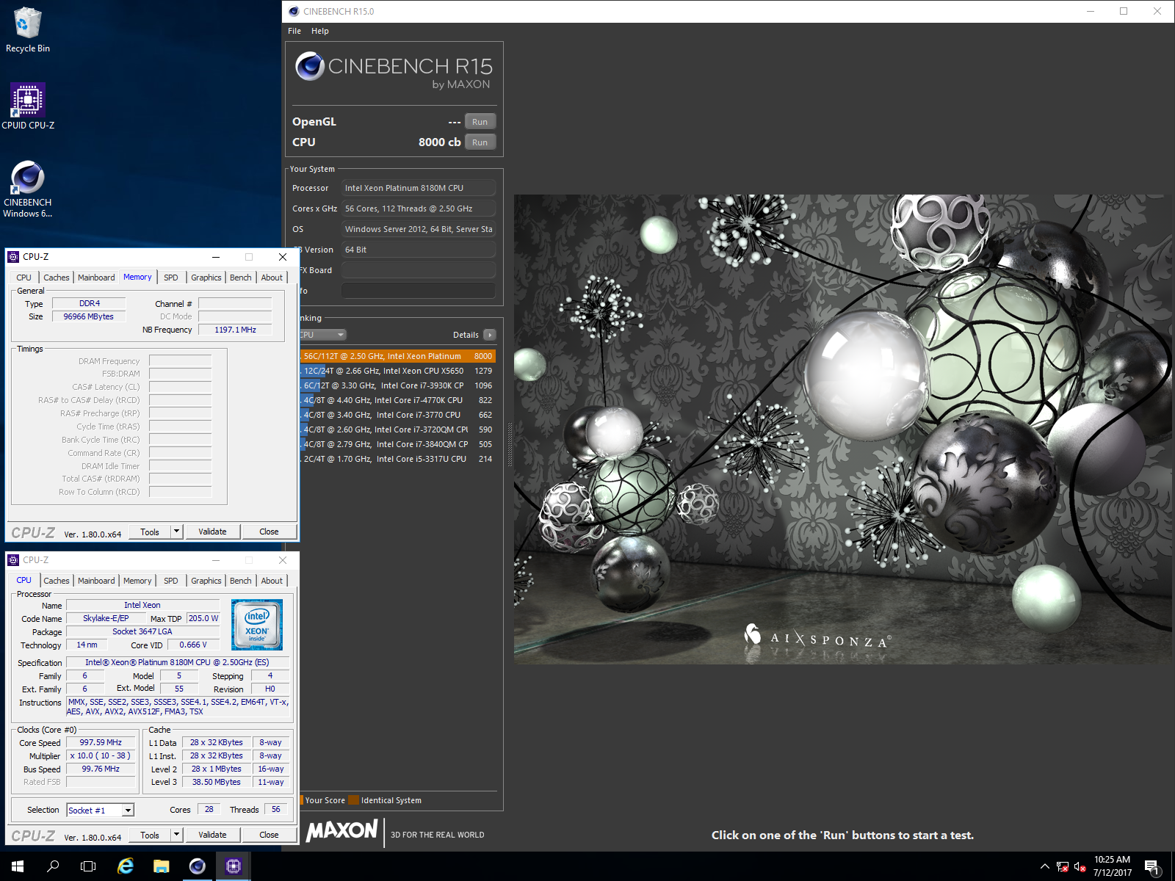This screenshot has height=881, width=1175.
Task: Switch to SPD tab in upper CPU-Z
Action: [171, 278]
